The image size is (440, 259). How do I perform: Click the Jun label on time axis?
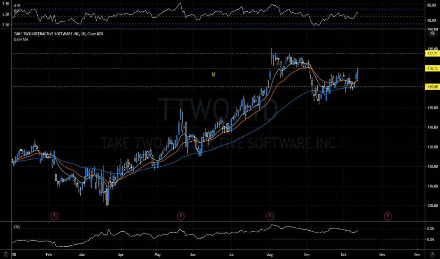click(193, 254)
